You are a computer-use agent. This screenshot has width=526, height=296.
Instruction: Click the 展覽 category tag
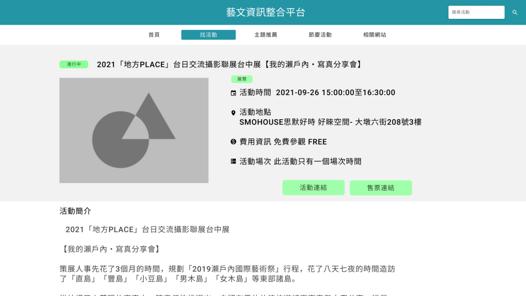[x=241, y=79]
